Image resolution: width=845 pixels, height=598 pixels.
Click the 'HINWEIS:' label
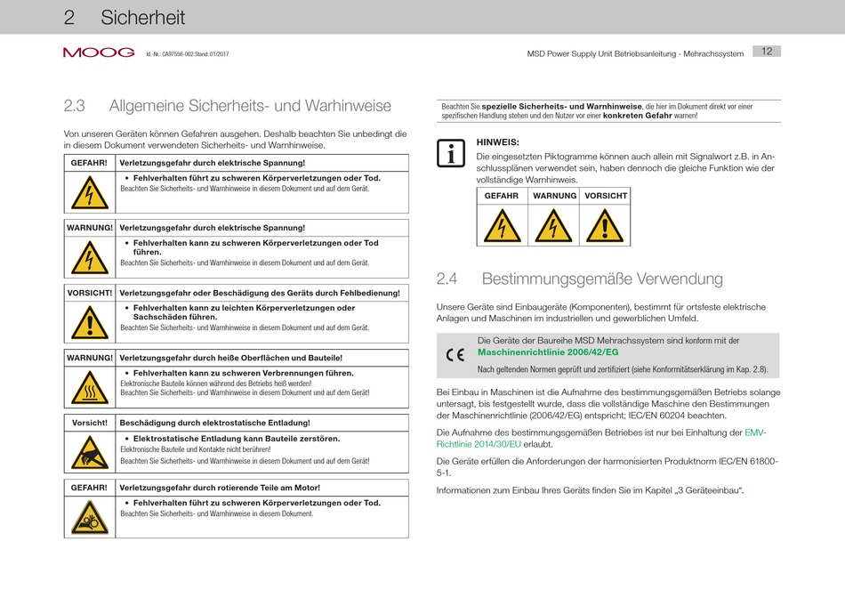click(x=497, y=142)
